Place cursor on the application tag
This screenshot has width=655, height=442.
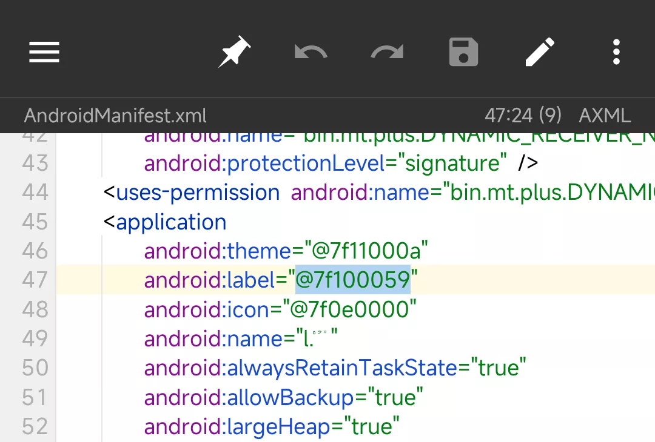tap(170, 222)
